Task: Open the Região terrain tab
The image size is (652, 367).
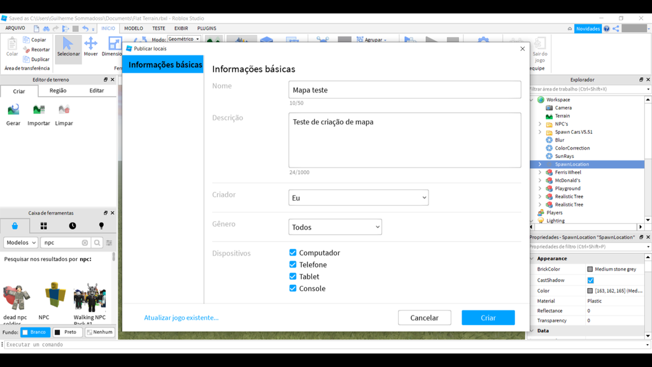Action: coord(58,90)
